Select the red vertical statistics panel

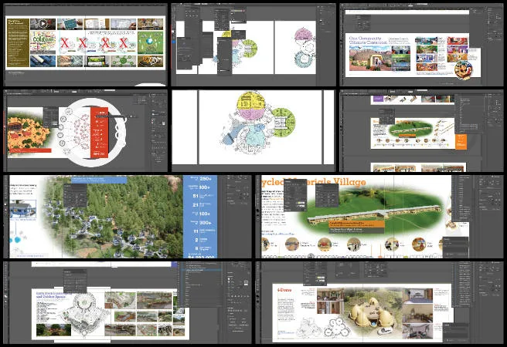pyautogui.click(x=99, y=133)
